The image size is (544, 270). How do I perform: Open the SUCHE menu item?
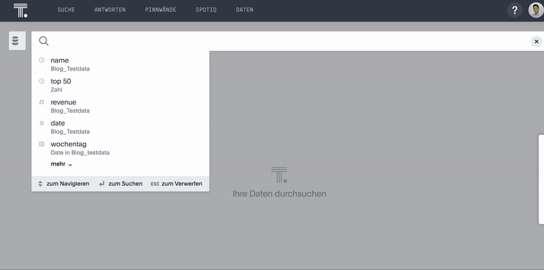[x=66, y=9]
